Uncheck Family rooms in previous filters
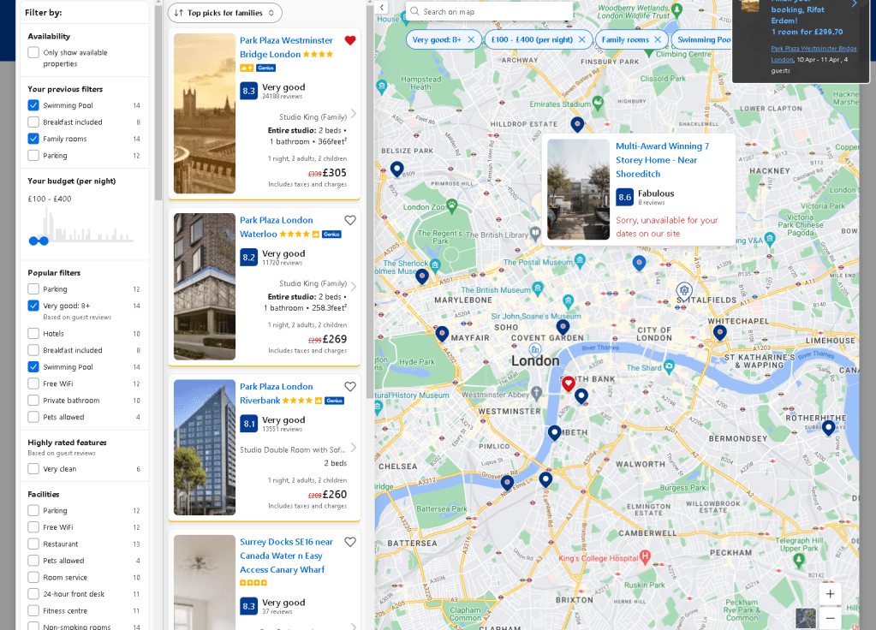 point(33,139)
